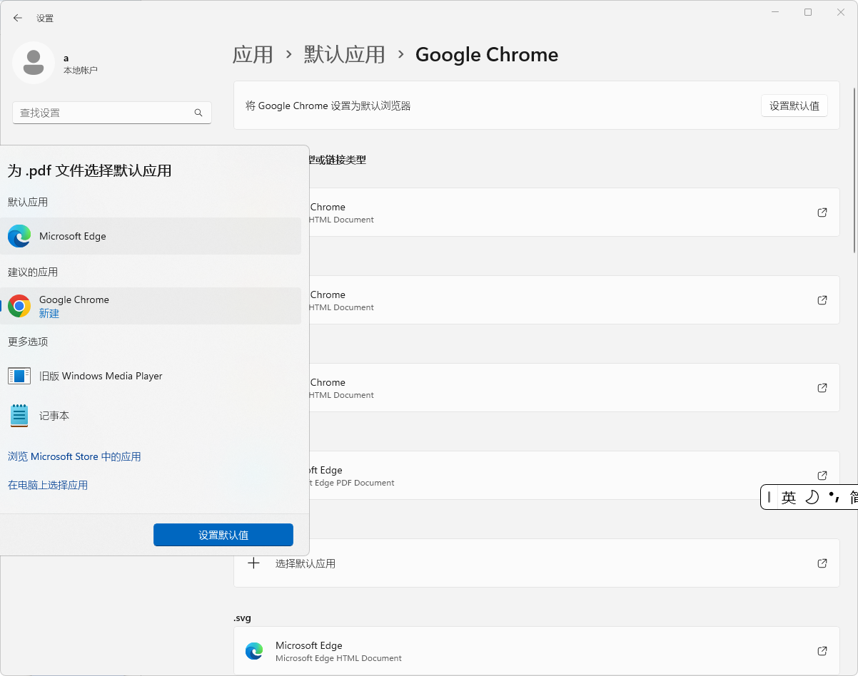Open external link icon on third Chrome row

click(822, 388)
